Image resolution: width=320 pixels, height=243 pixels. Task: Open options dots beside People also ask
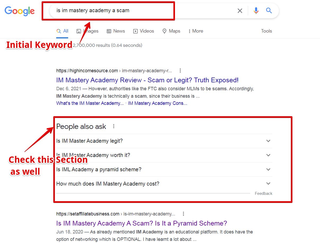pos(114,126)
